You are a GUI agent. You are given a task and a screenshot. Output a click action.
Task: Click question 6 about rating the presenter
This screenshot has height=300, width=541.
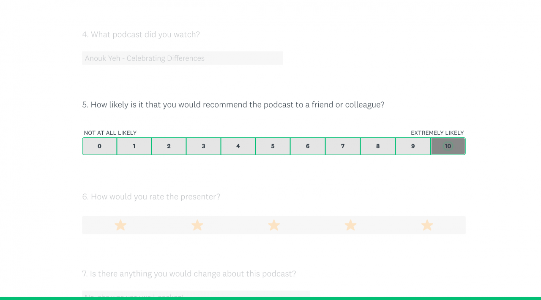coord(151,197)
